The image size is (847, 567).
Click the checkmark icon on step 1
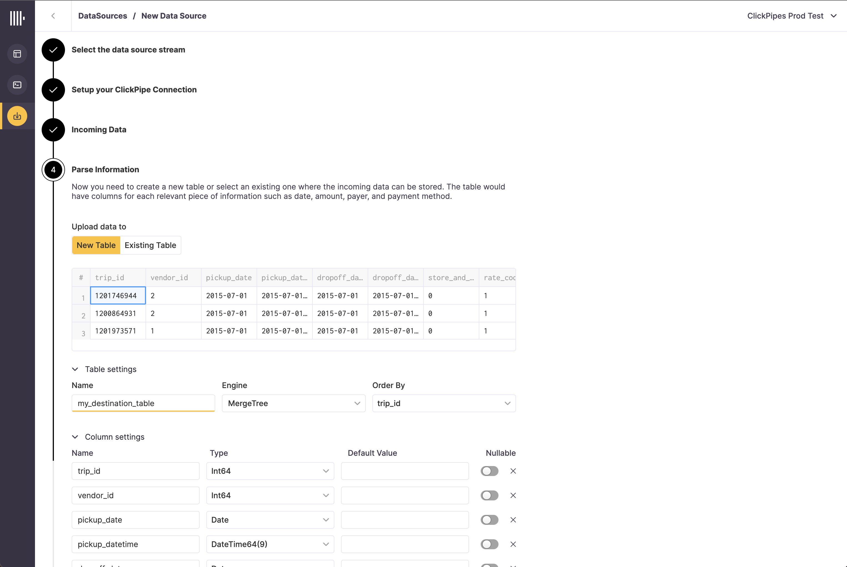(52, 49)
